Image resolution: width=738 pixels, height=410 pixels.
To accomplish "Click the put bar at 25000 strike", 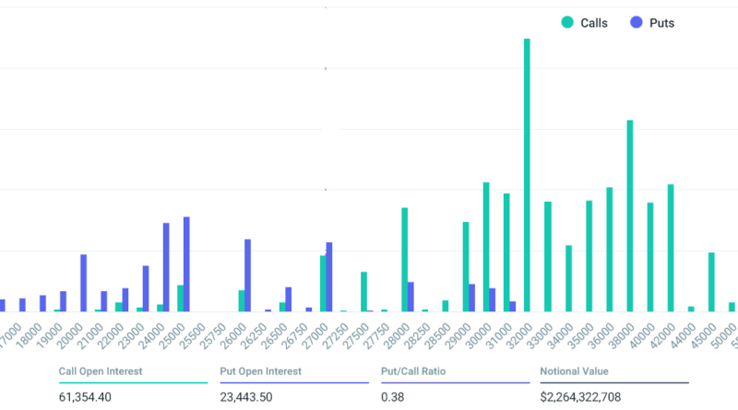I will click(x=186, y=264).
